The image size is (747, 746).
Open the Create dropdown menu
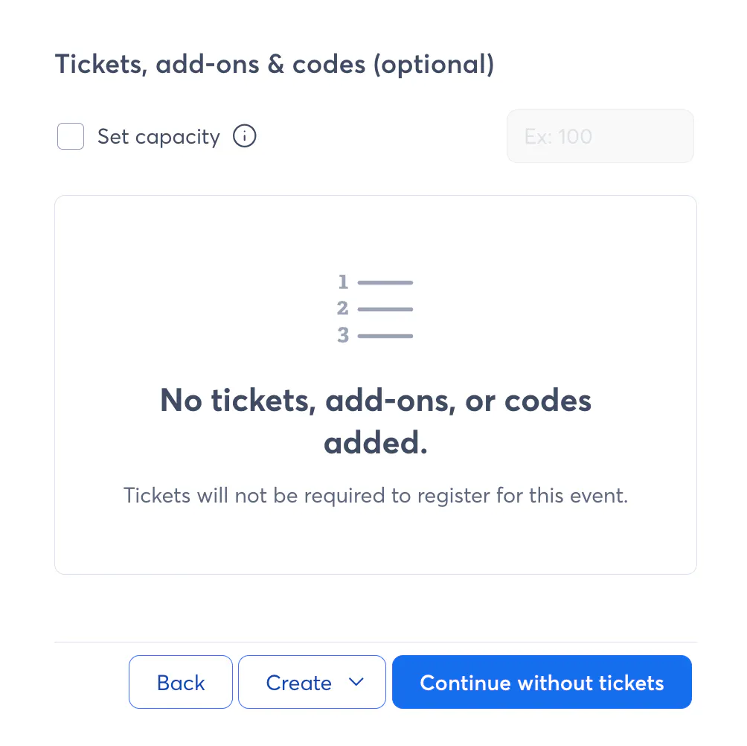[299, 682]
